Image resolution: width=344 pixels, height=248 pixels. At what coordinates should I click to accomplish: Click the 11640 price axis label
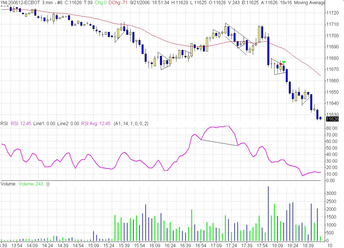point(332,103)
